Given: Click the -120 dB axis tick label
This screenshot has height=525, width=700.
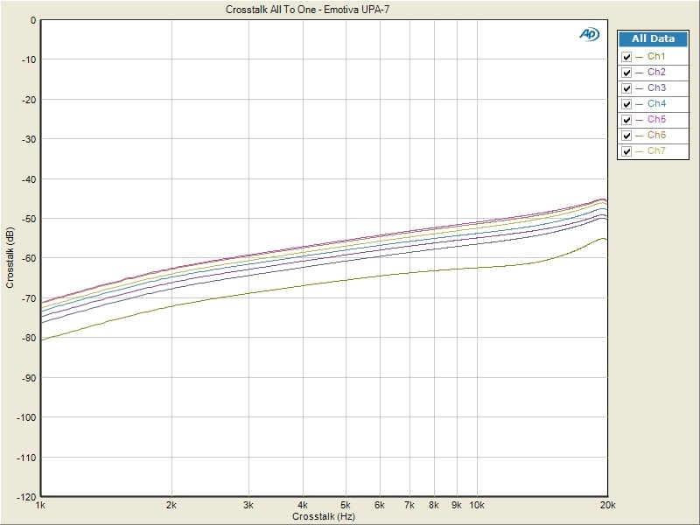Looking at the screenshot, I should click(x=24, y=496).
